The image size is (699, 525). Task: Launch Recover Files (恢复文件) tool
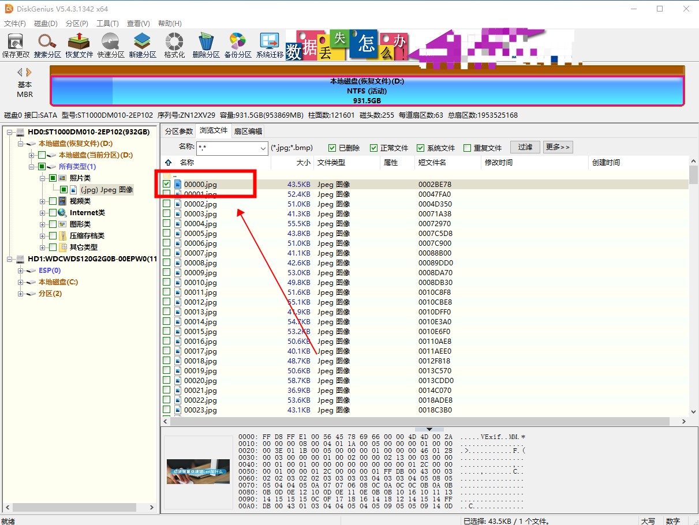click(x=79, y=46)
